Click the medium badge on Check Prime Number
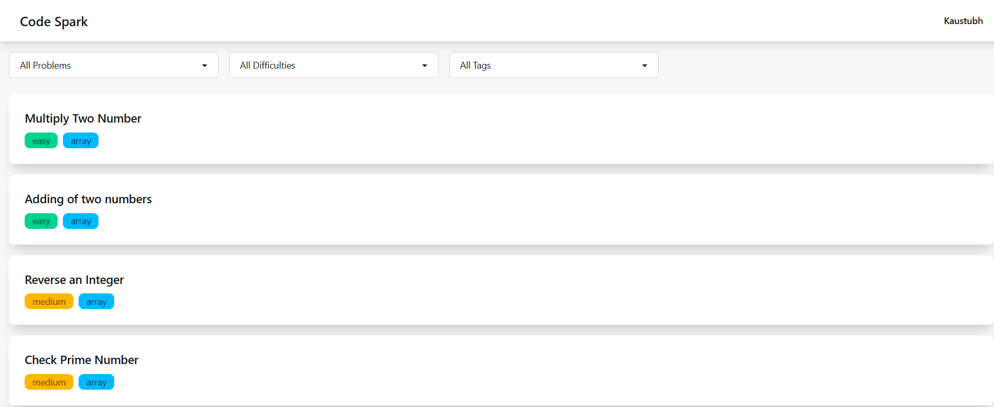 (x=49, y=382)
